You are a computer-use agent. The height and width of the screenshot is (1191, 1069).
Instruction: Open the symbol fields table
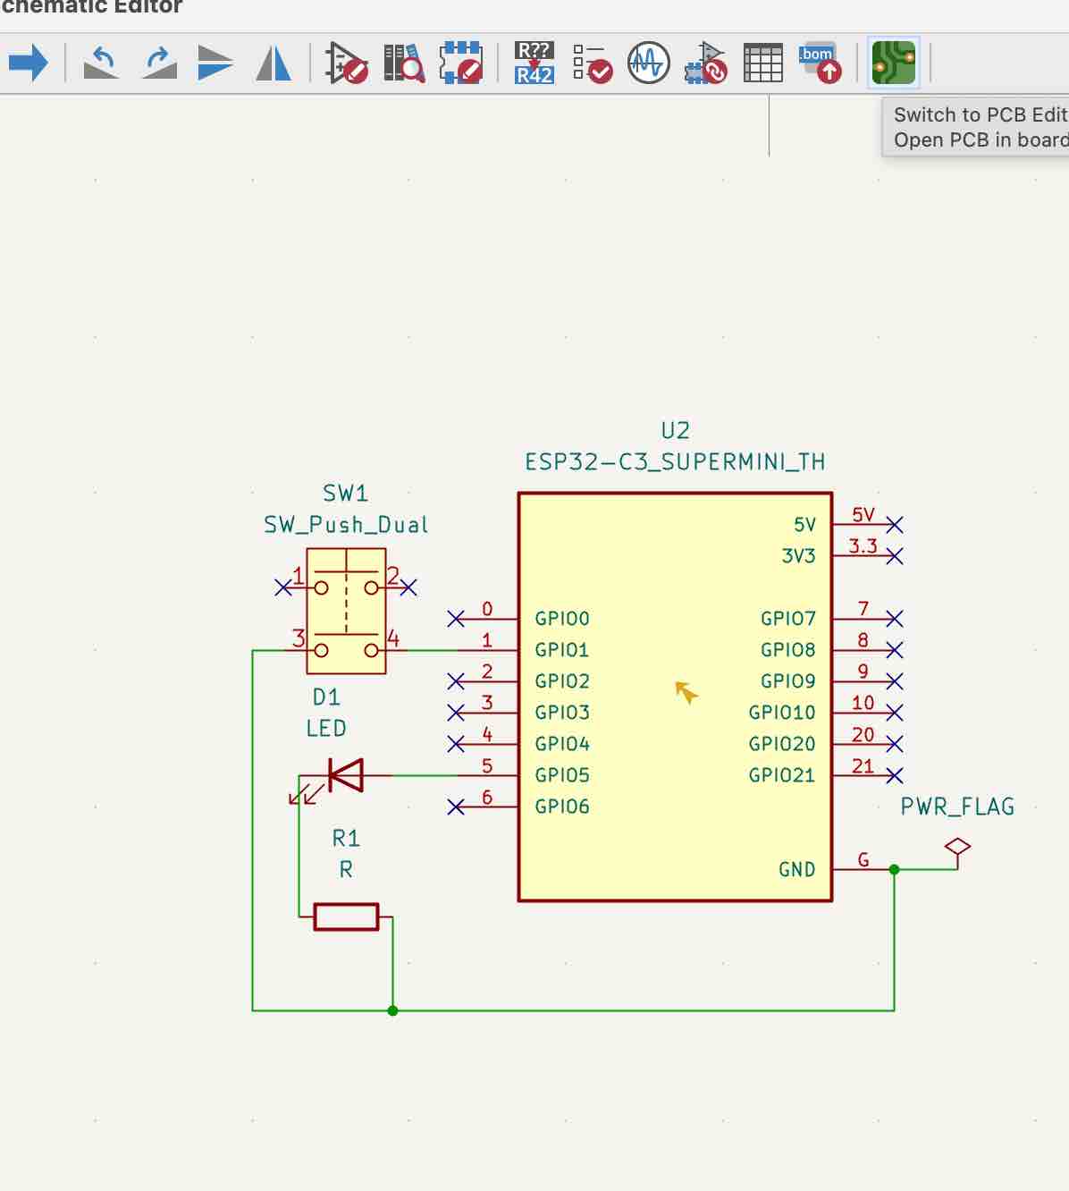(x=763, y=63)
